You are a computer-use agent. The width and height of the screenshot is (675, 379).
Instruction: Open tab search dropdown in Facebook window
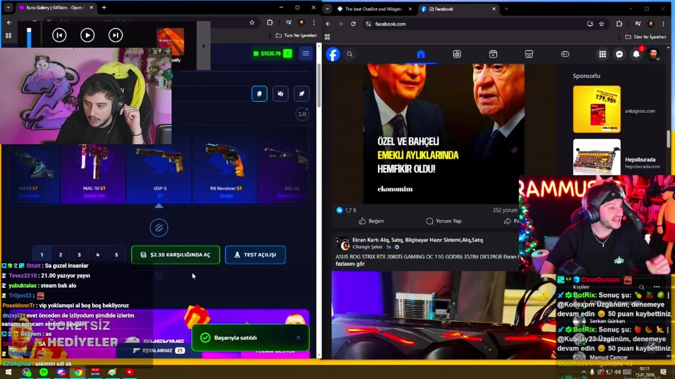[327, 9]
